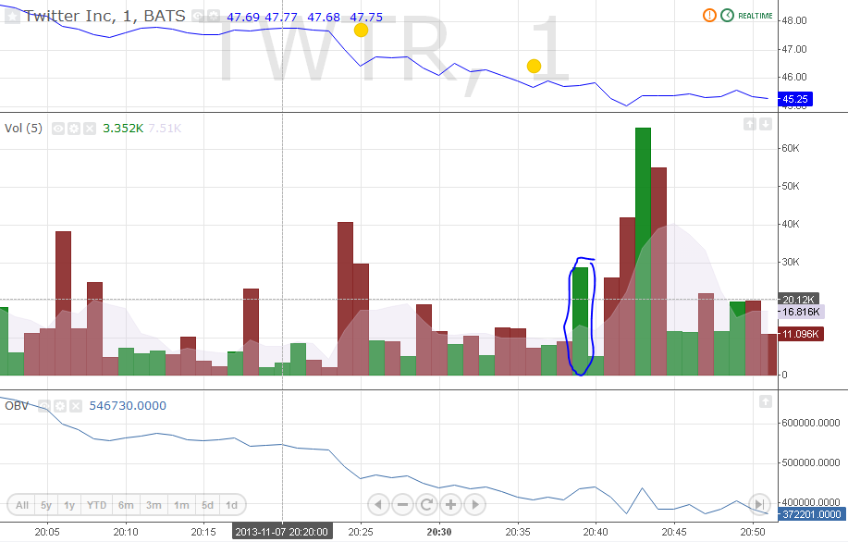Screen dimensions: 848x542
Task: Click the 3.352K volume legend value
Action: [123, 129]
